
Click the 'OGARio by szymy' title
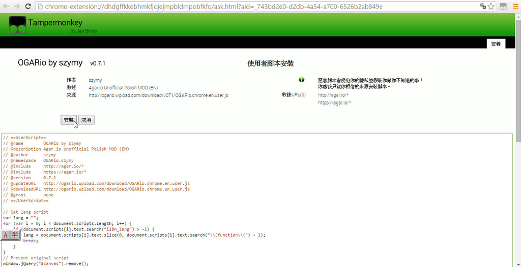tap(50, 62)
